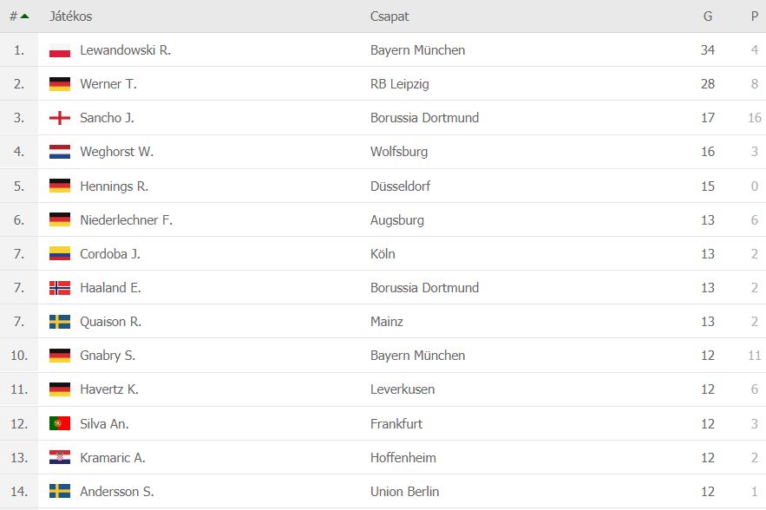Click the Polish flag beside Lewandowski R.
Image resolution: width=766 pixels, height=510 pixels.
[x=60, y=50]
